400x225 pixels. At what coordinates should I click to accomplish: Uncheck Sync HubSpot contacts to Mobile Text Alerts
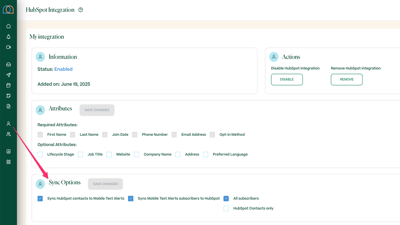click(x=40, y=198)
